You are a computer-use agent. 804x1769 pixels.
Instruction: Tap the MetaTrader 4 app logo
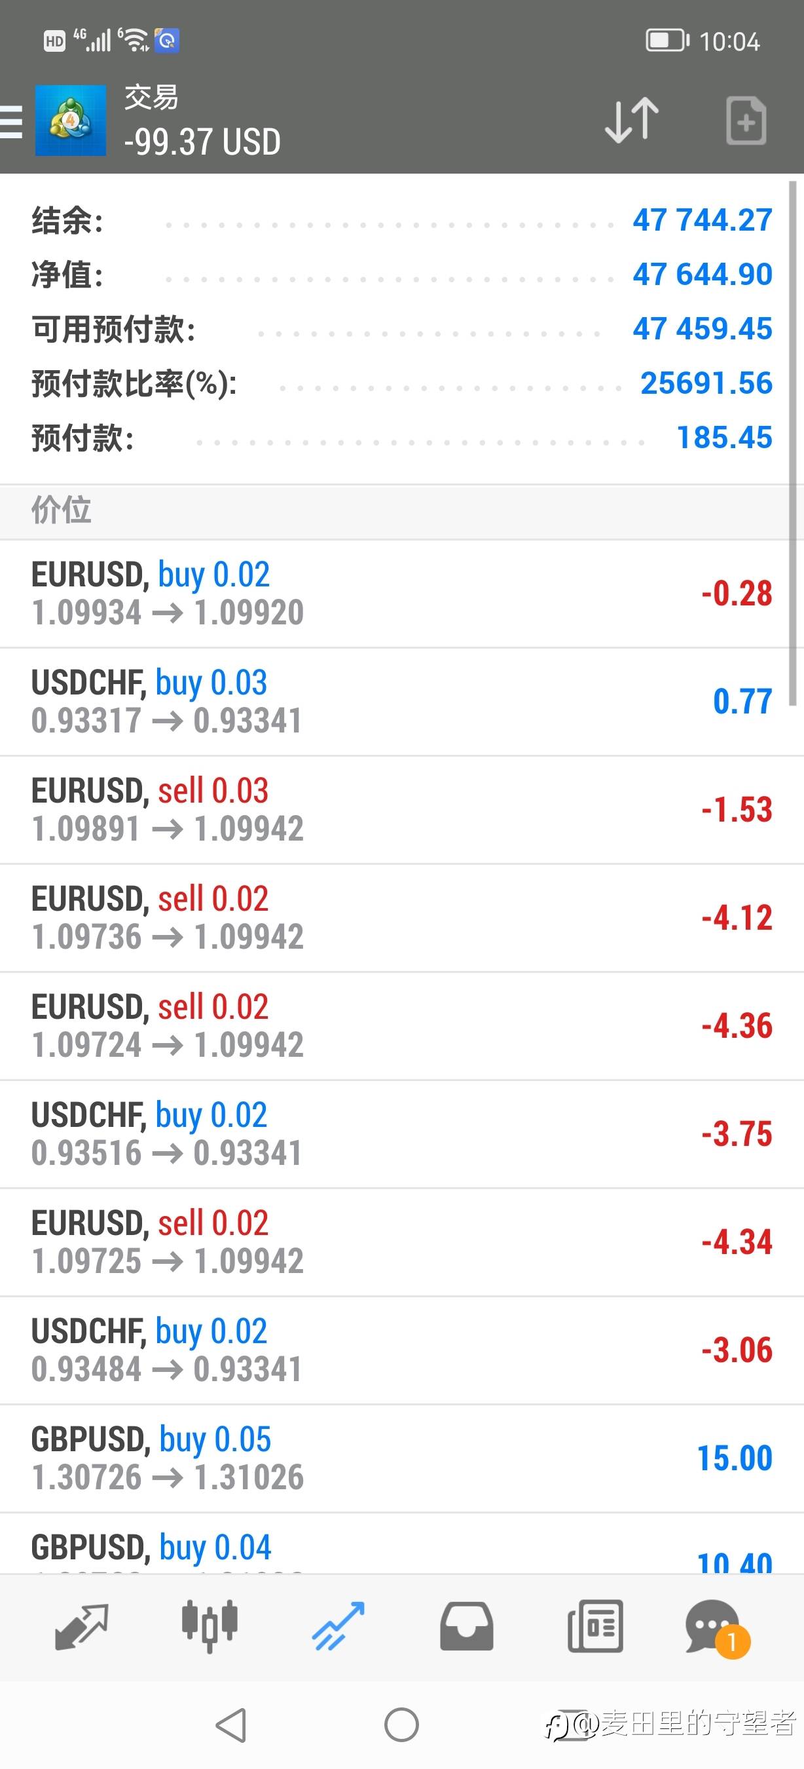click(71, 120)
